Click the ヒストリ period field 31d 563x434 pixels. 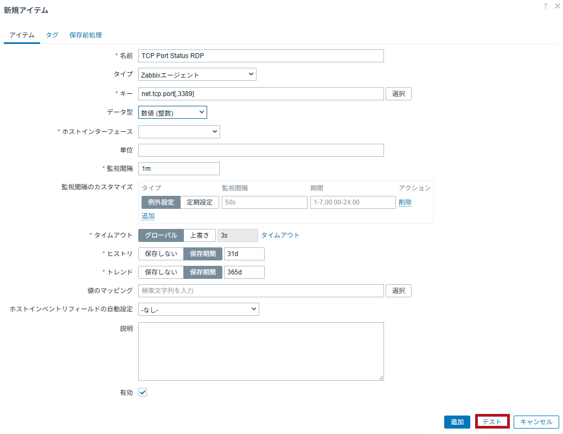(244, 254)
